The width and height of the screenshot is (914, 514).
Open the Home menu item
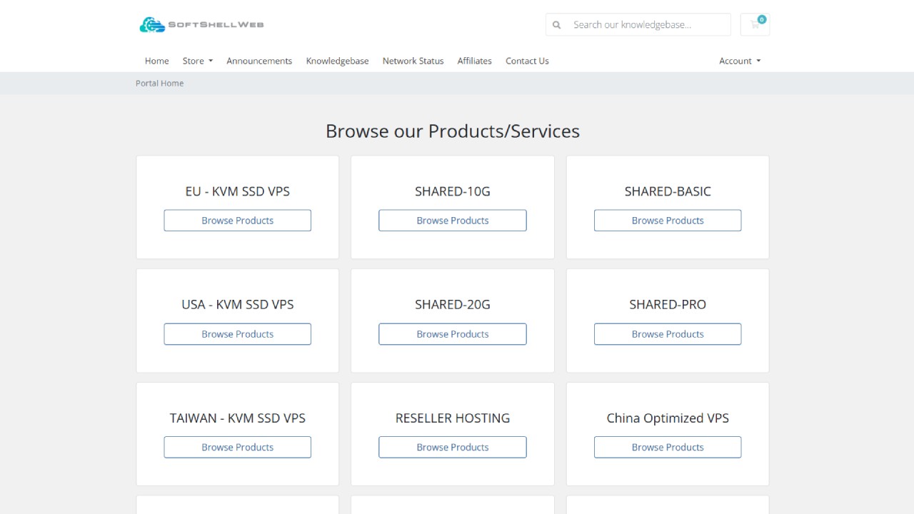[x=156, y=61]
